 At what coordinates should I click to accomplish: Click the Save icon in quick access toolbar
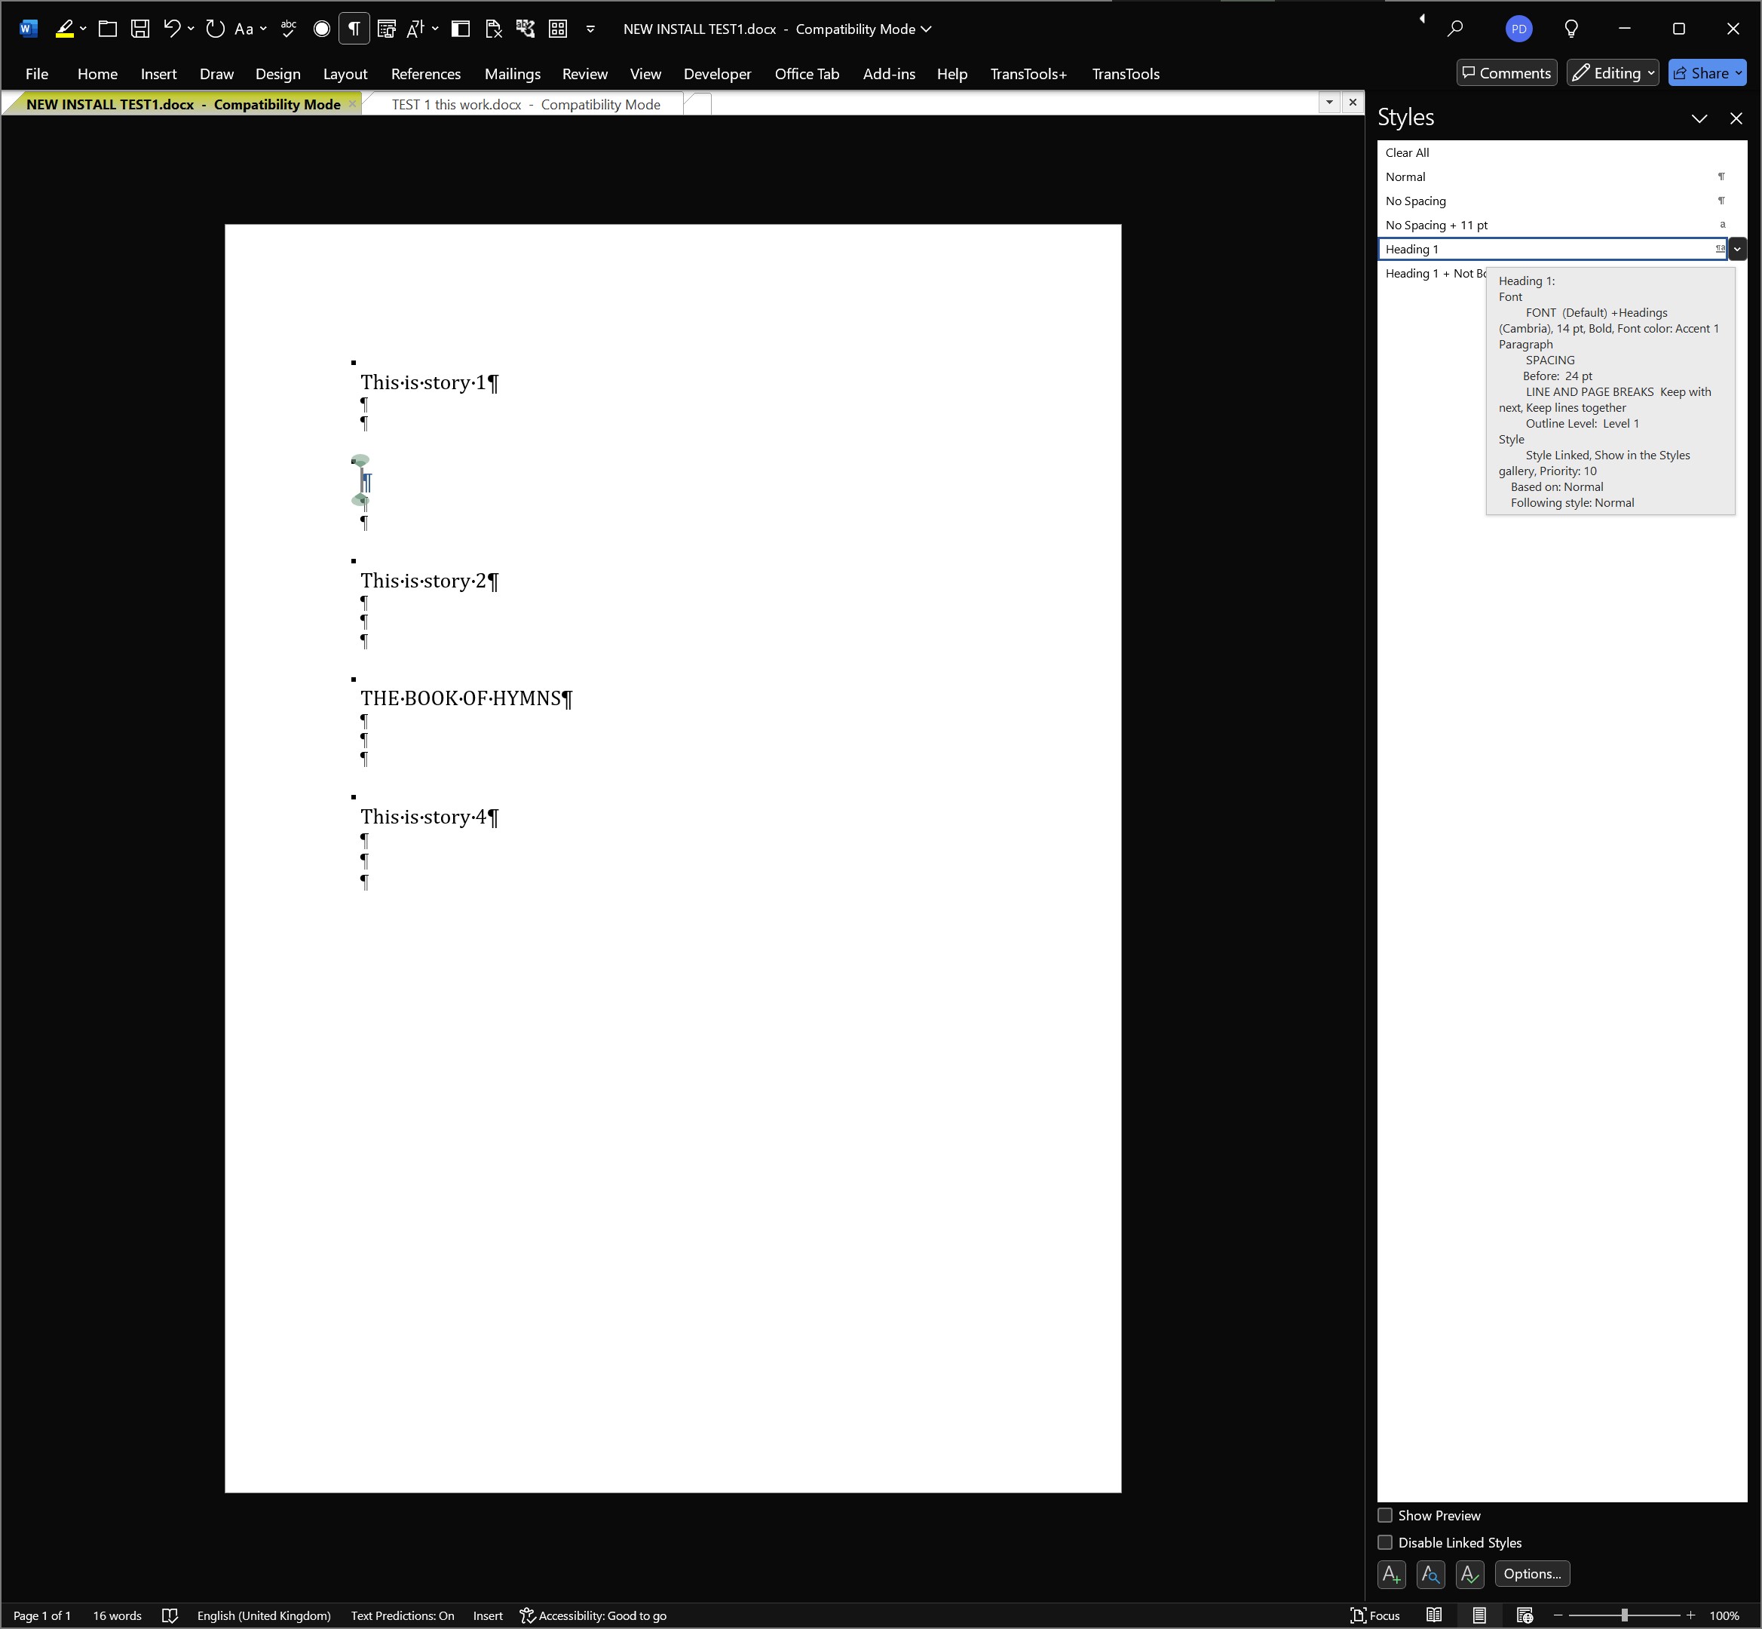[x=139, y=29]
